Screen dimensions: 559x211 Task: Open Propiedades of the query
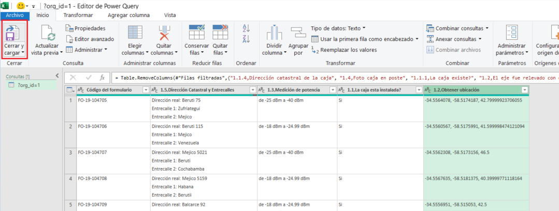(x=85, y=28)
